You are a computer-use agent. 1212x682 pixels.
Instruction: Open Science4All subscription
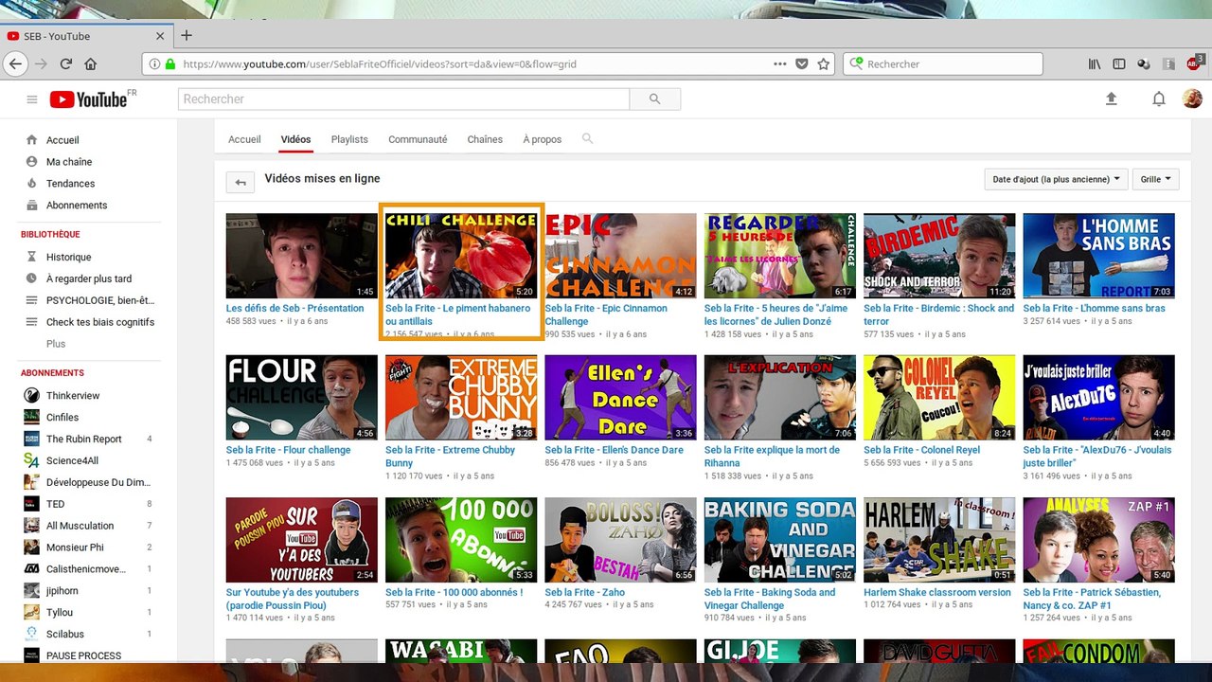[x=72, y=461]
